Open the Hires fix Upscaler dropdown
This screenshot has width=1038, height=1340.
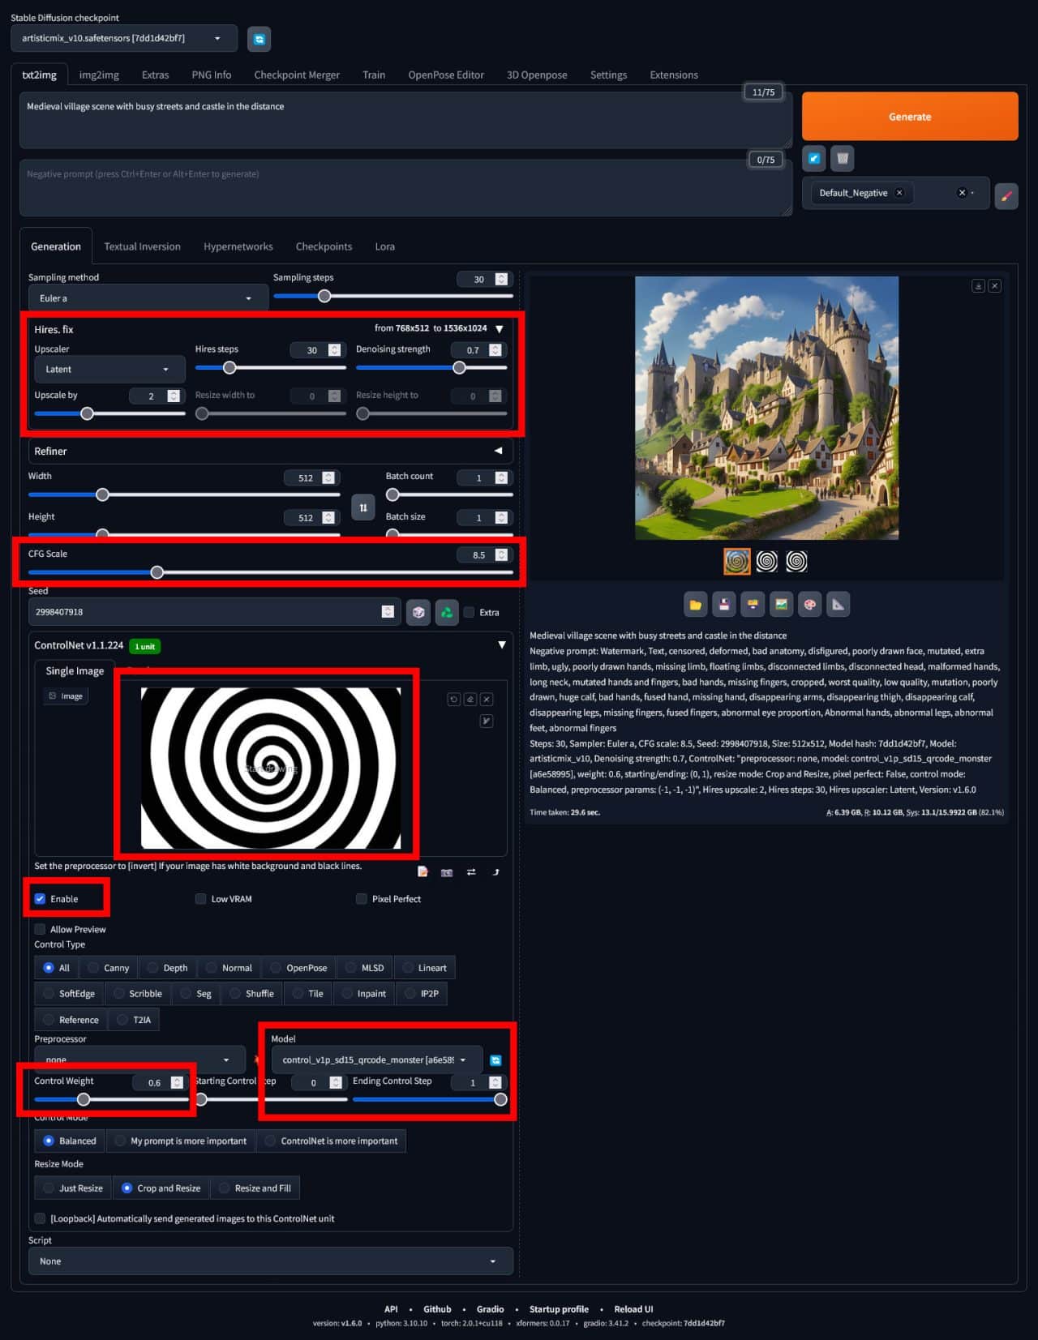[109, 370]
